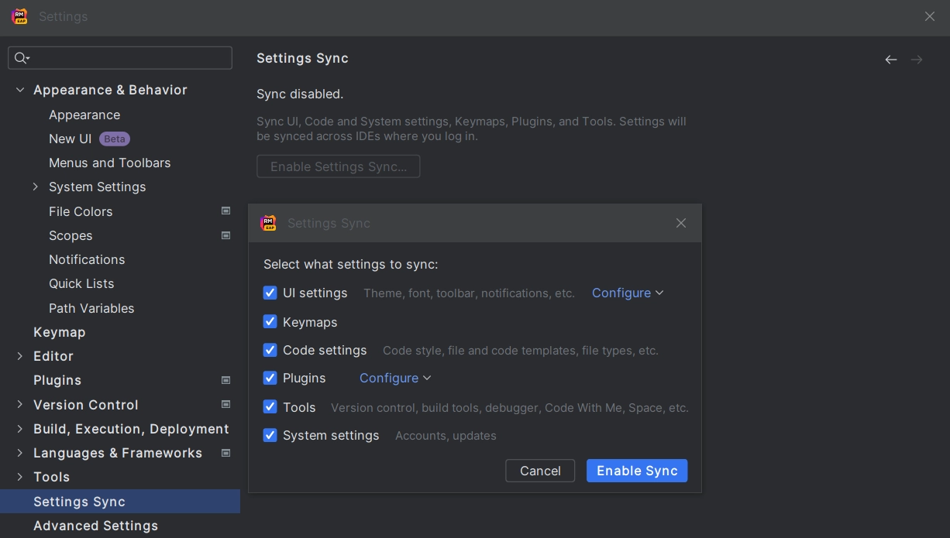Select Settings Sync in sidebar
The image size is (950, 538).
coord(120,502)
